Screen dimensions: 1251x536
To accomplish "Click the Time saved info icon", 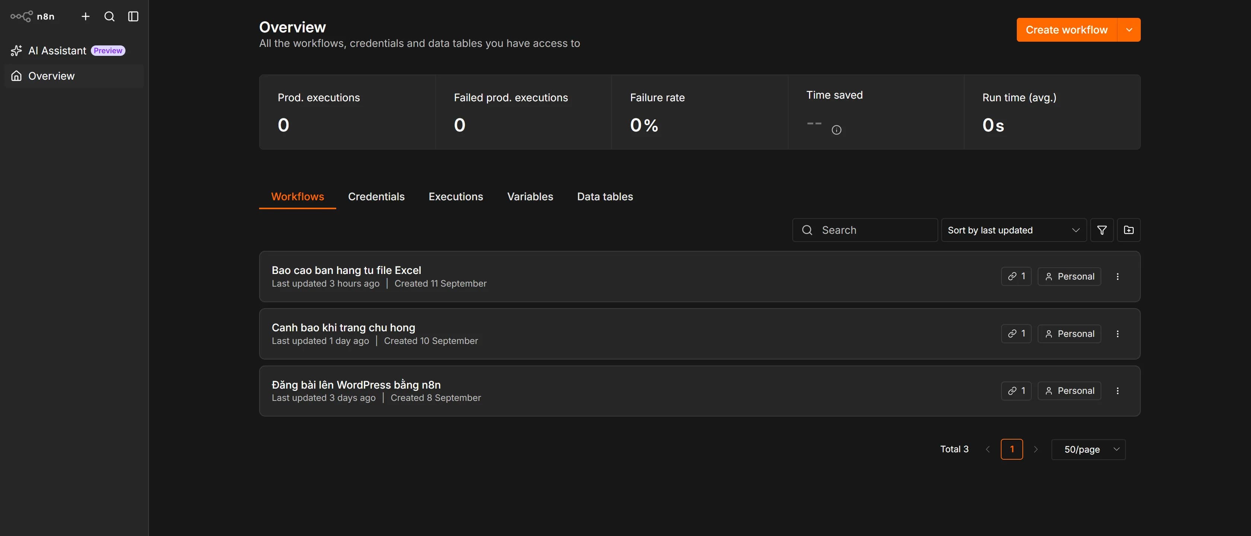I will coord(836,130).
